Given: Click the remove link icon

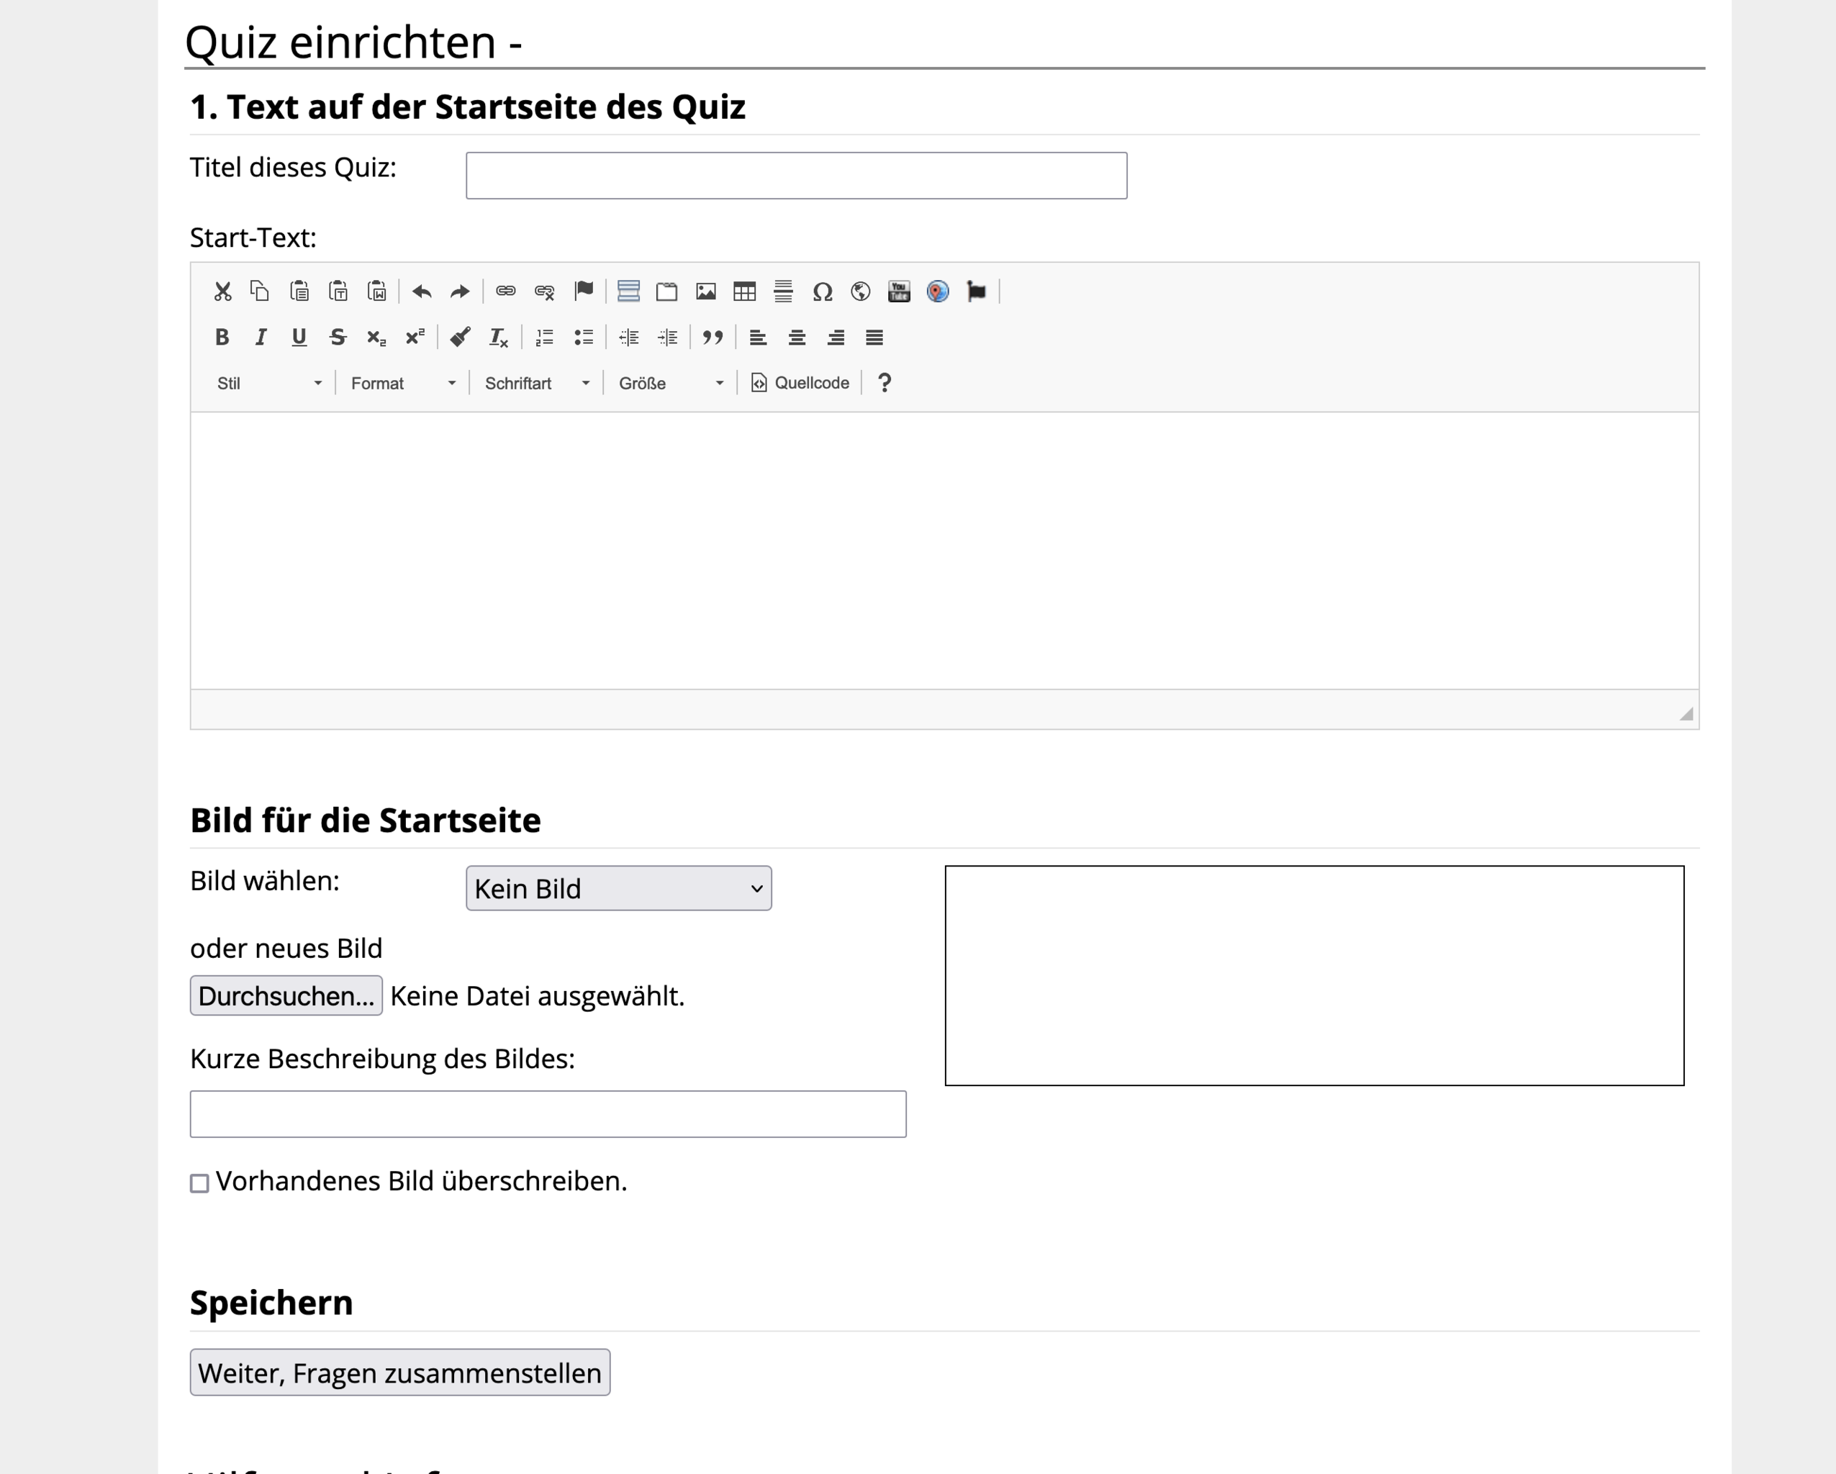Looking at the screenshot, I should point(544,291).
